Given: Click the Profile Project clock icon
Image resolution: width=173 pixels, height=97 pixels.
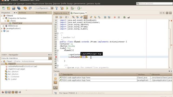Looking at the screenshot, I should (x=79, y=8).
